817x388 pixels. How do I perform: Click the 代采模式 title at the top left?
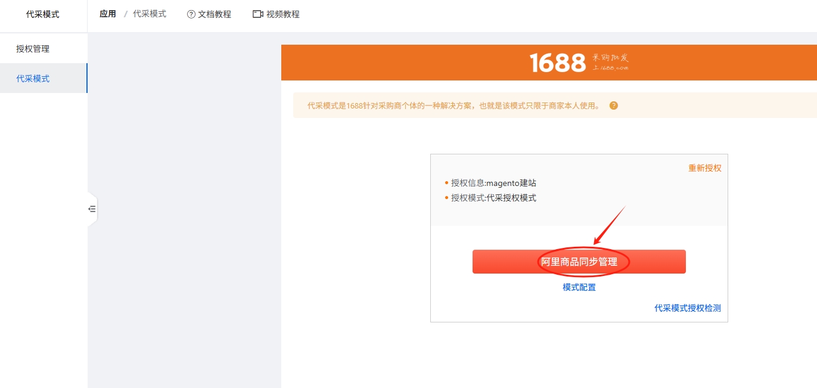43,14
